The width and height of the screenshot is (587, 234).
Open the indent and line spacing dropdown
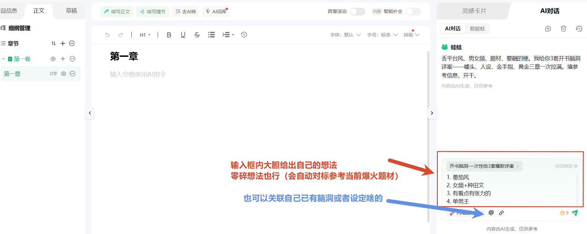click(228, 35)
